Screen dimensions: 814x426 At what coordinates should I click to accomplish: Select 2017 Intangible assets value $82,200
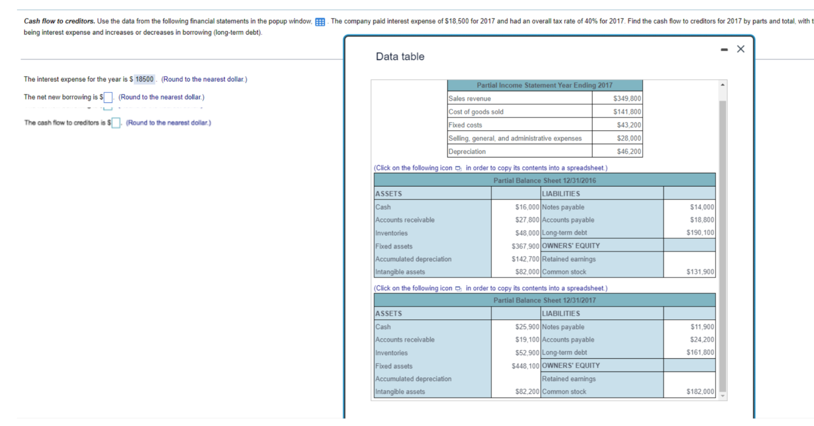click(527, 391)
